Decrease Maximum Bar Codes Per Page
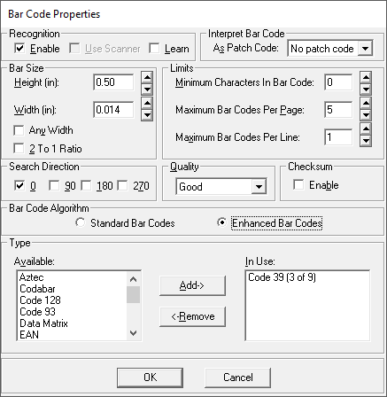387x397 pixels. pyautogui.click(x=366, y=115)
